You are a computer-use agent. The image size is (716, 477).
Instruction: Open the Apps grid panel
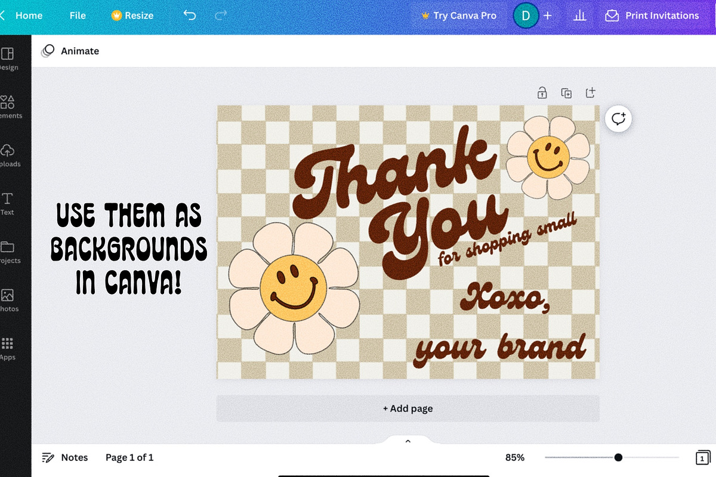[x=8, y=349]
